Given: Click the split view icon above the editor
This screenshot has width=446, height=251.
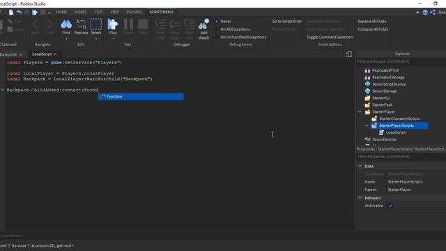Looking at the screenshot, I should pos(348,54).
